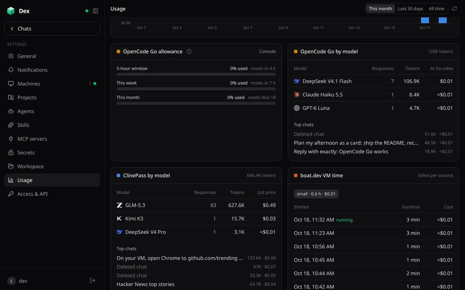Click the DeepSeek V4.1 Flash model icon
The image size is (465, 290).
point(297,81)
